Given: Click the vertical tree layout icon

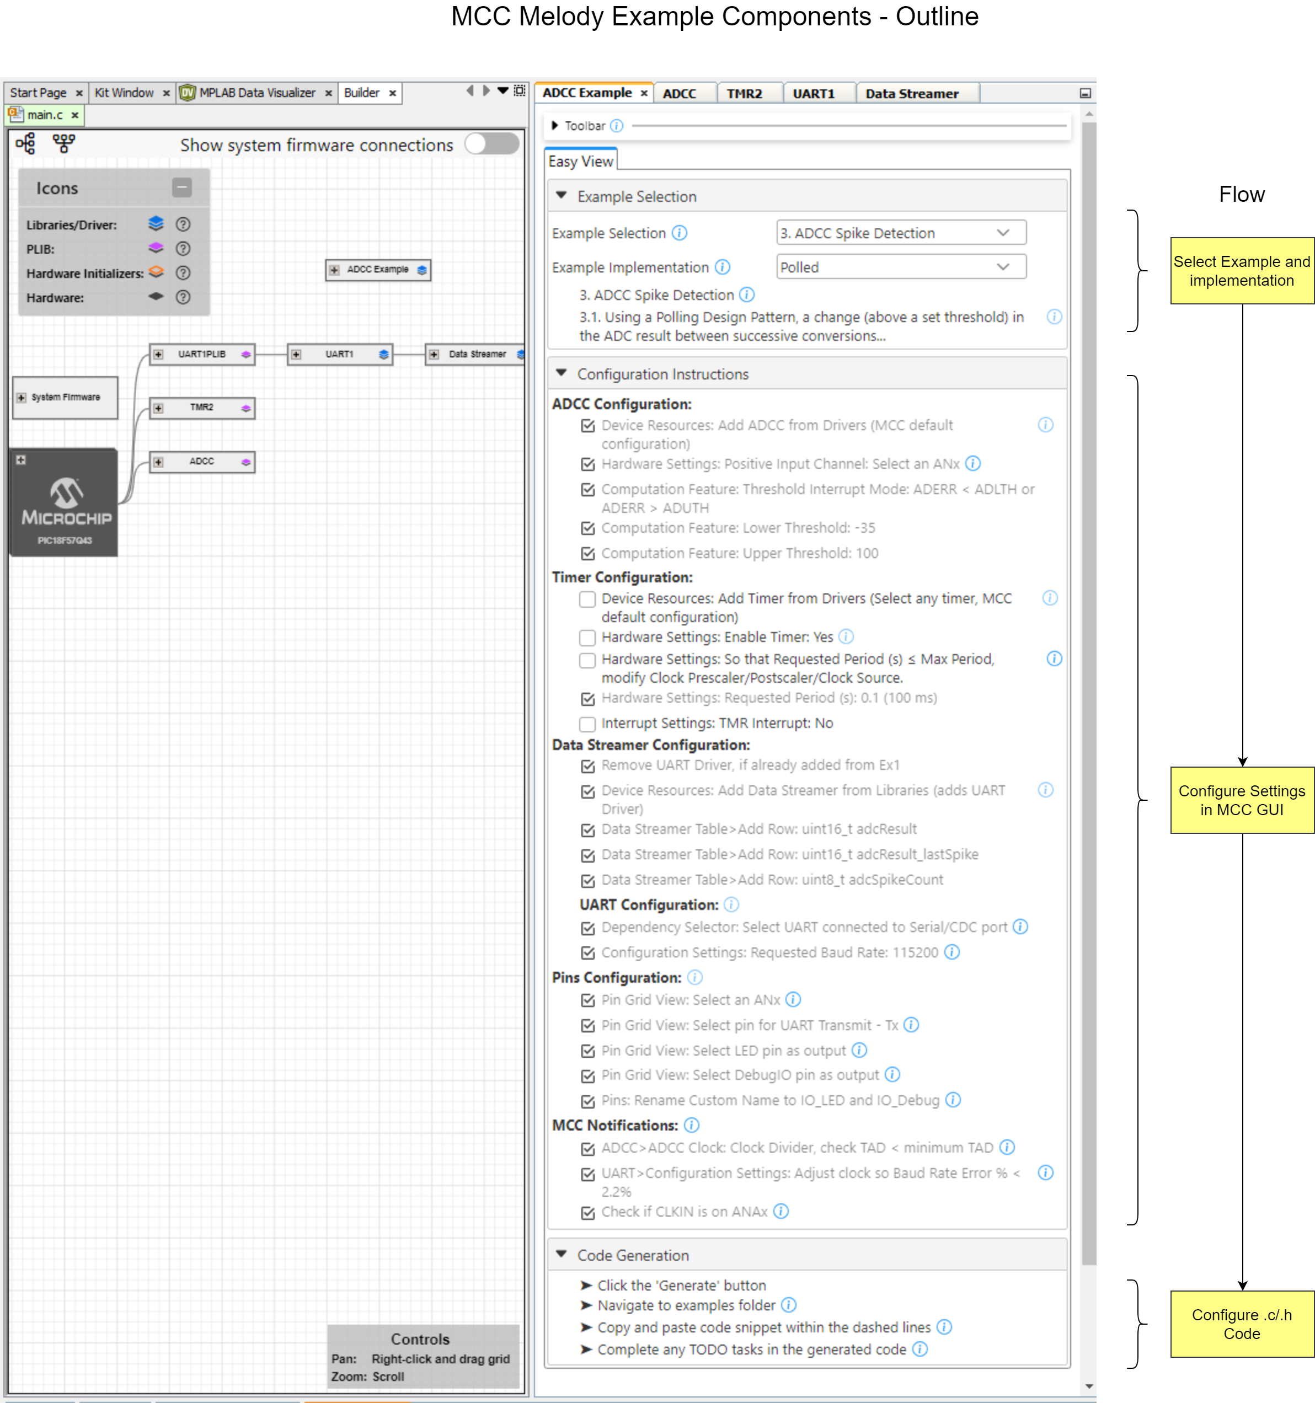Looking at the screenshot, I should 63,144.
